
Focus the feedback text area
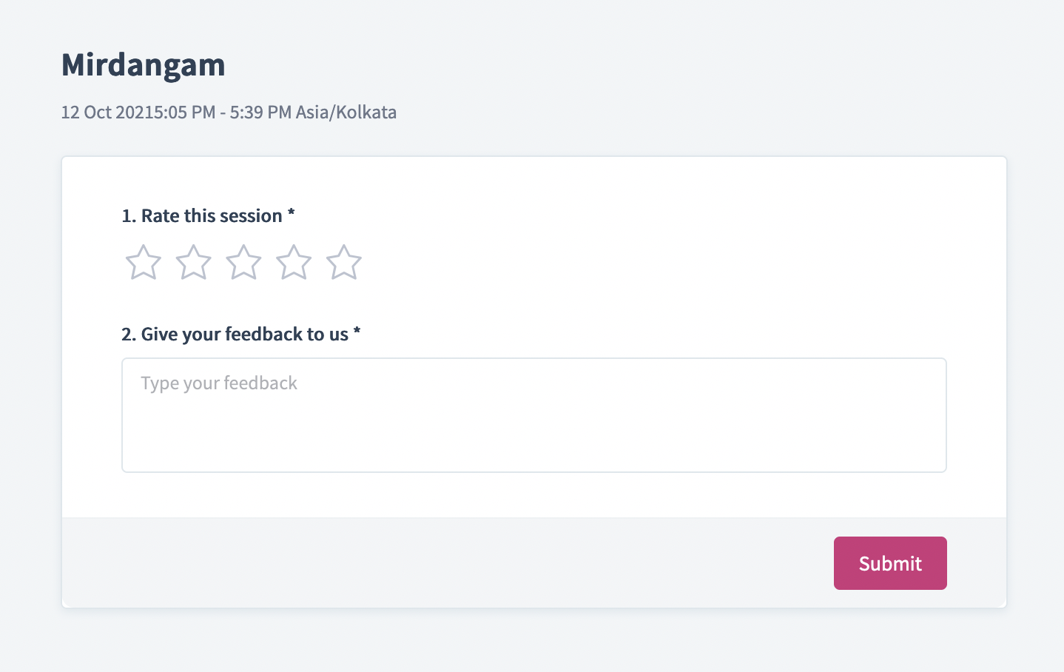534,415
